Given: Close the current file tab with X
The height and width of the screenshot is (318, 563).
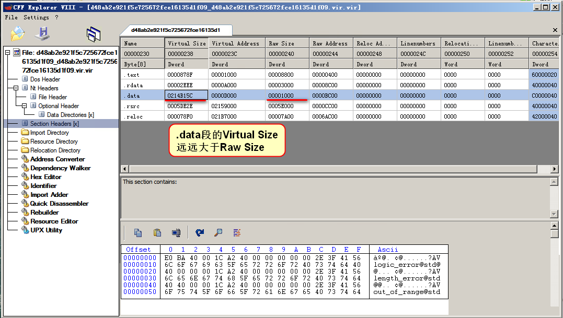Looking at the screenshot, I should coord(555,30).
